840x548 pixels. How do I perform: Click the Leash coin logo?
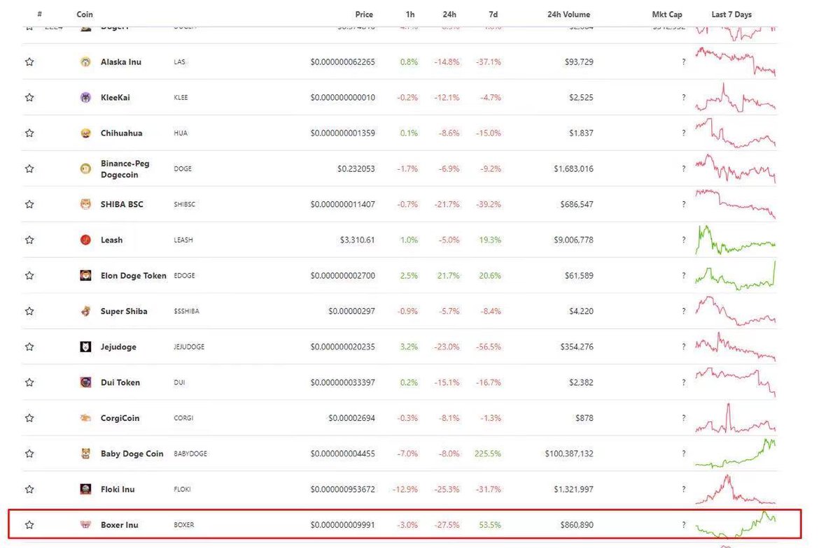pos(85,240)
